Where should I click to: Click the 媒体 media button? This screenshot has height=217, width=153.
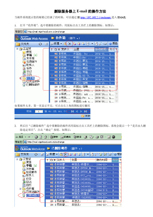[77, 137]
